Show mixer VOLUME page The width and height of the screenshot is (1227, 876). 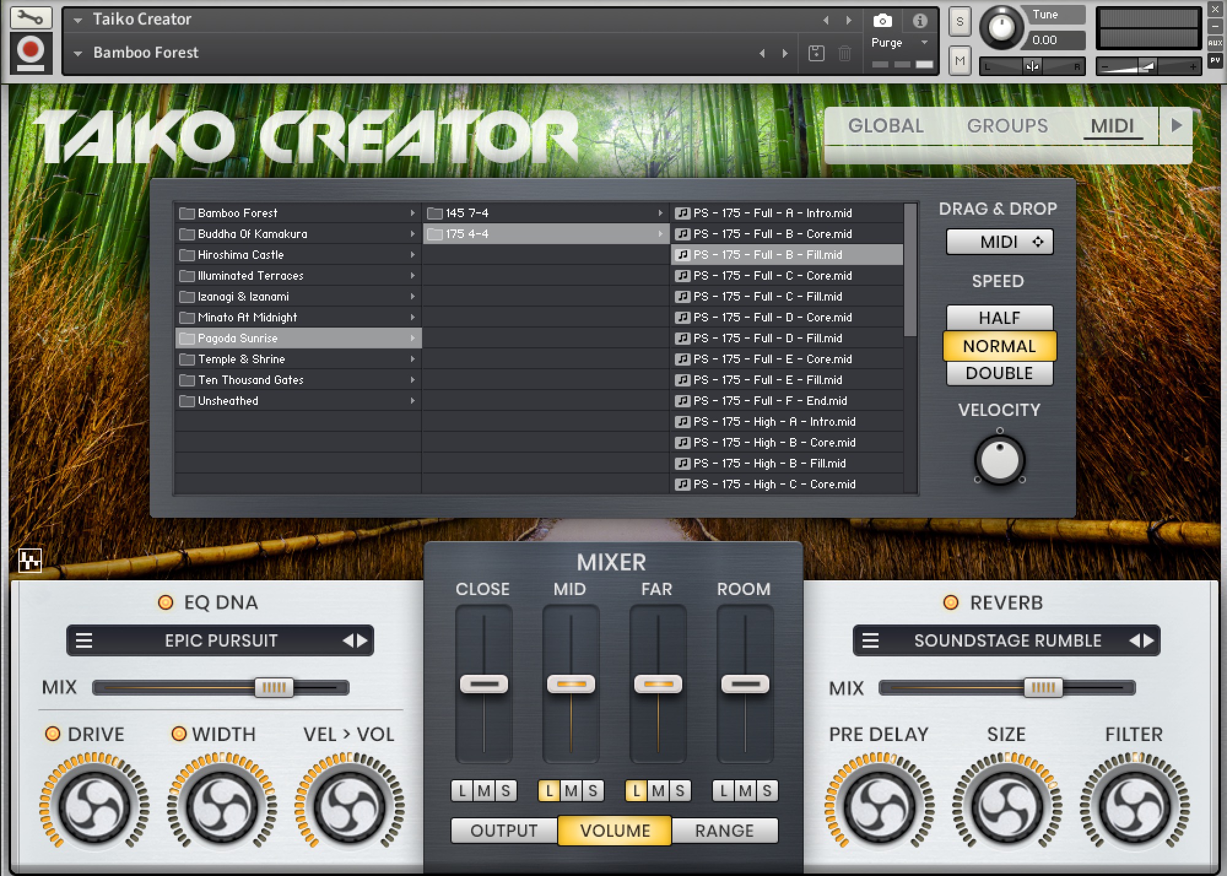615,831
